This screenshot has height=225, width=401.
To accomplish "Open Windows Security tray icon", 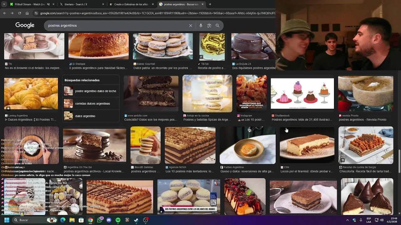I will 354,220.
